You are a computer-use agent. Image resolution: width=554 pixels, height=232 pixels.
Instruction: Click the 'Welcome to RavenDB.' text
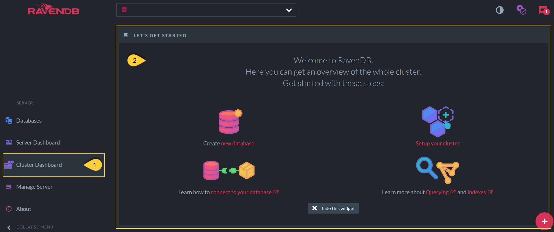pyautogui.click(x=333, y=60)
